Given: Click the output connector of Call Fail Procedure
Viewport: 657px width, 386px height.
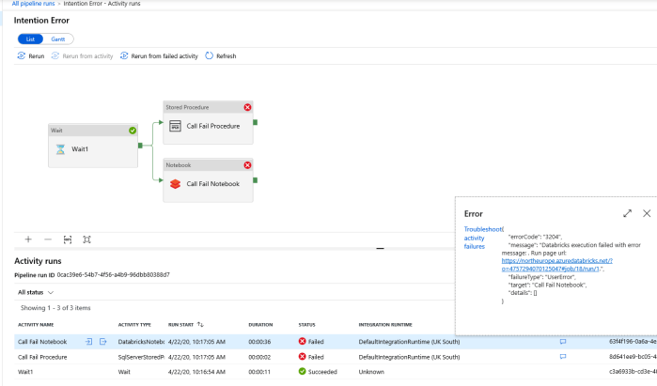Looking at the screenshot, I should pyautogui.click(x=255, y=122).
